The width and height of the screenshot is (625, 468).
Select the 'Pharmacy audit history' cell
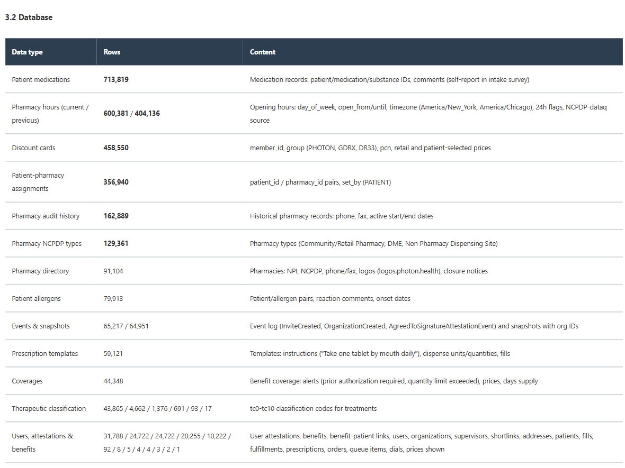click(46, 216)
